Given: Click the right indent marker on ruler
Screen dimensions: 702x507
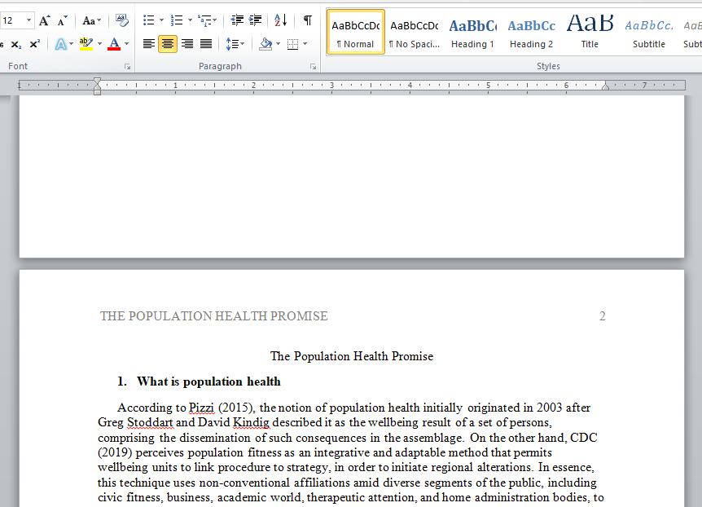Looking at the screenshot, I should 605,86.
